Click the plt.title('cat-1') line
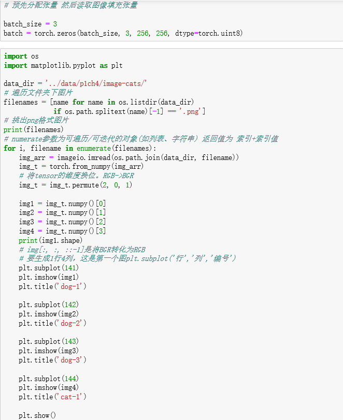The width and height of the screenshot is (343, 420). click(52, 397)
